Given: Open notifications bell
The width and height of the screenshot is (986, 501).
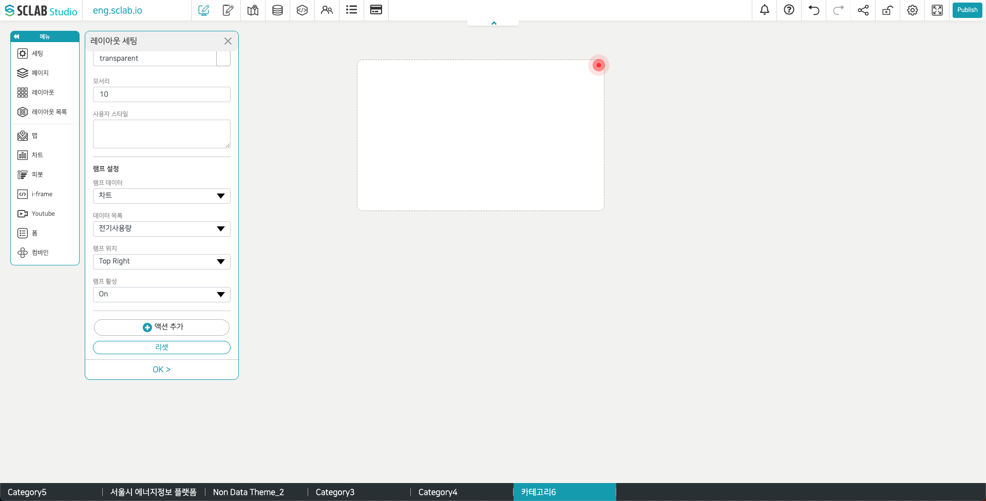Looking at the screenshot, I should coord(765,10).
